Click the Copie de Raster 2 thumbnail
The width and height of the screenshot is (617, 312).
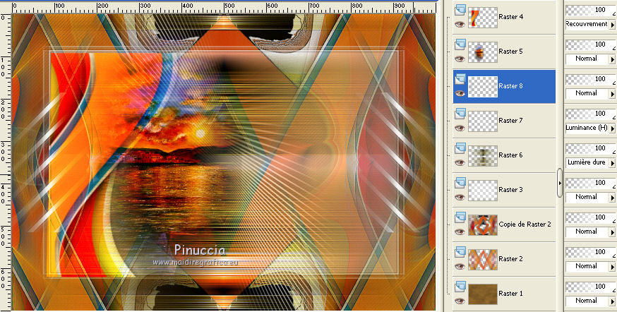click(x=483, y=225)
